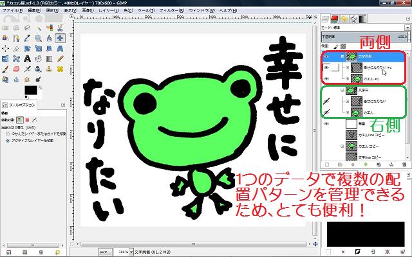Collapse the selected top layer group
The image size is (412, 257).
(342, 57)
